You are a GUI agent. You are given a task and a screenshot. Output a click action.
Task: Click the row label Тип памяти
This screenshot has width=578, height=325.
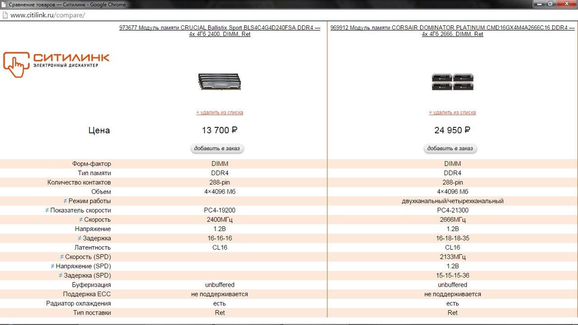click(x=94, y=173)
